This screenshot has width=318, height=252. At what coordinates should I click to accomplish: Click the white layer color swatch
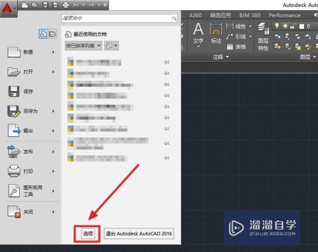[x=301, y=26]
